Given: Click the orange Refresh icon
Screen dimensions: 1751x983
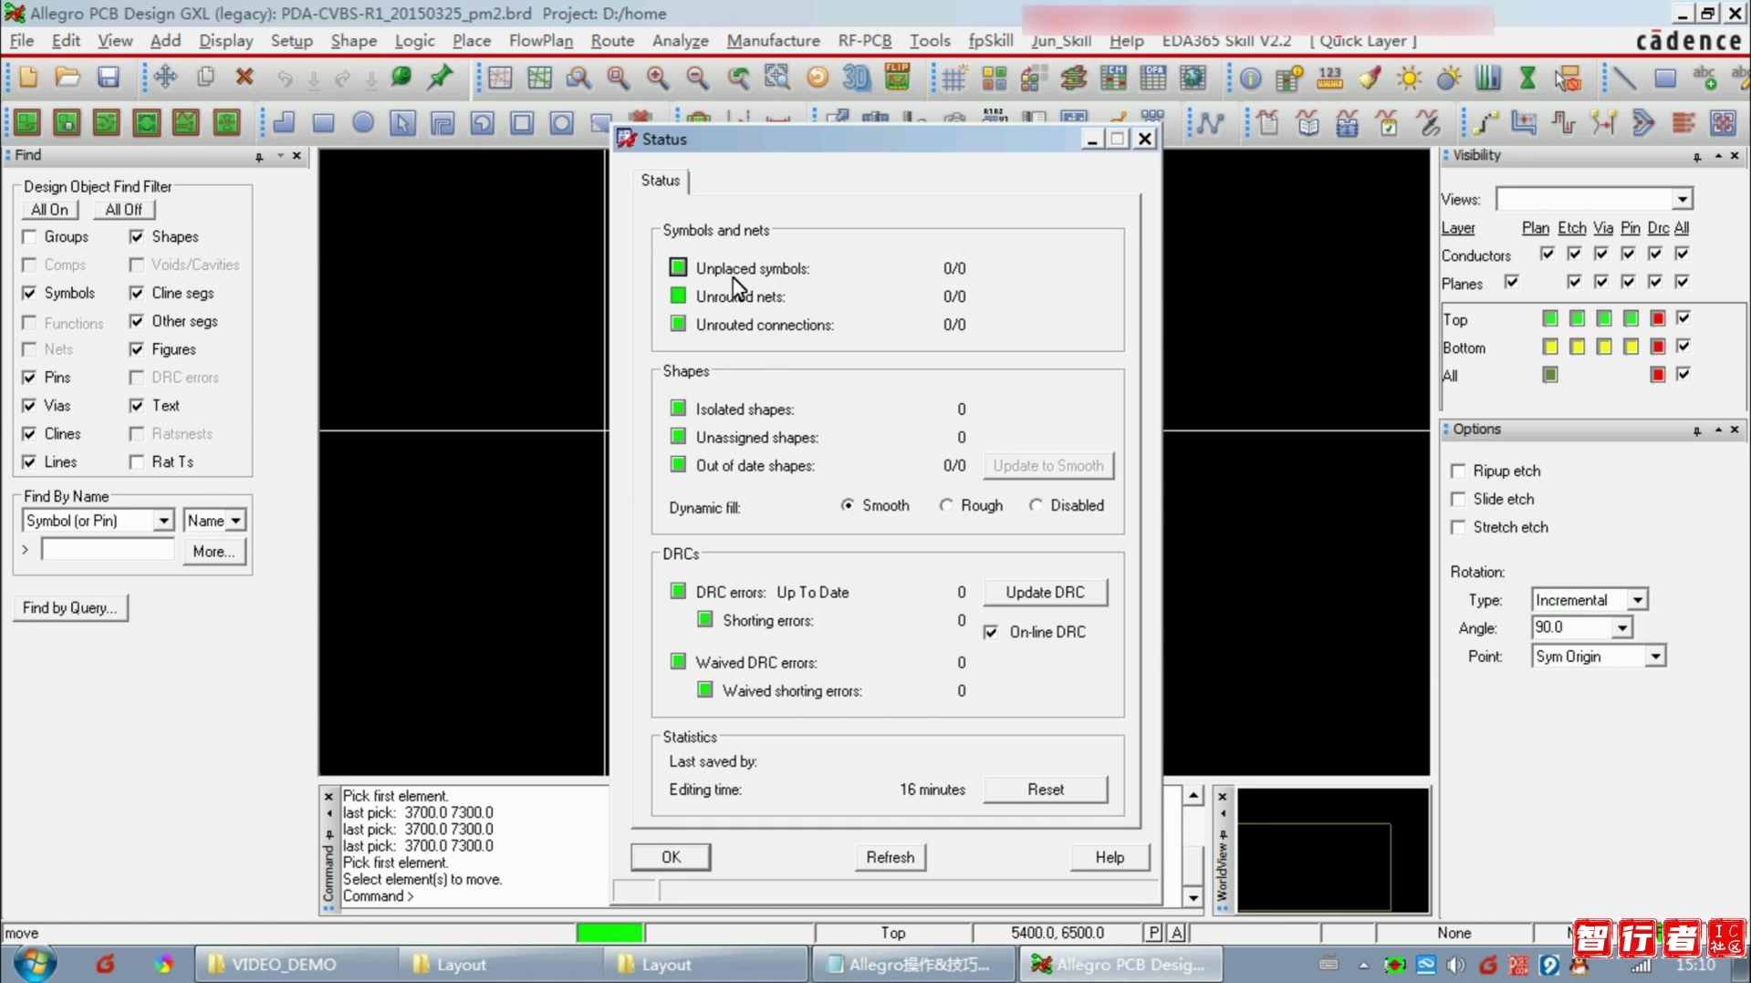Looking at the screenshot, I should [x=818, y=78].
